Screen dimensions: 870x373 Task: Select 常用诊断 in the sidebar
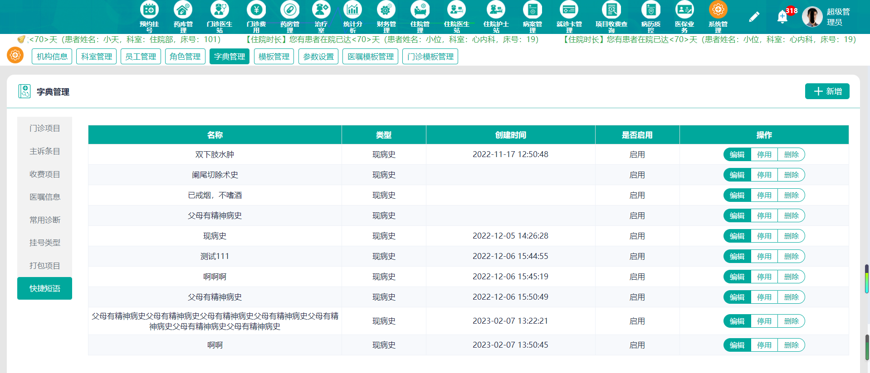coord(44,220)
